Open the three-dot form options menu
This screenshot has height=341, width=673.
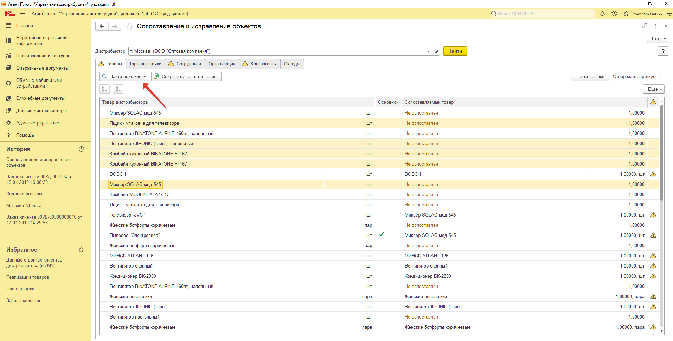point(655,26)
